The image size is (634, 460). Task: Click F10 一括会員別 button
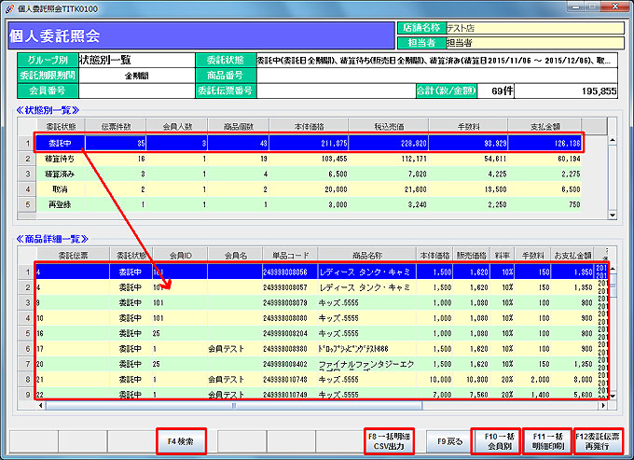click(496, 439)
